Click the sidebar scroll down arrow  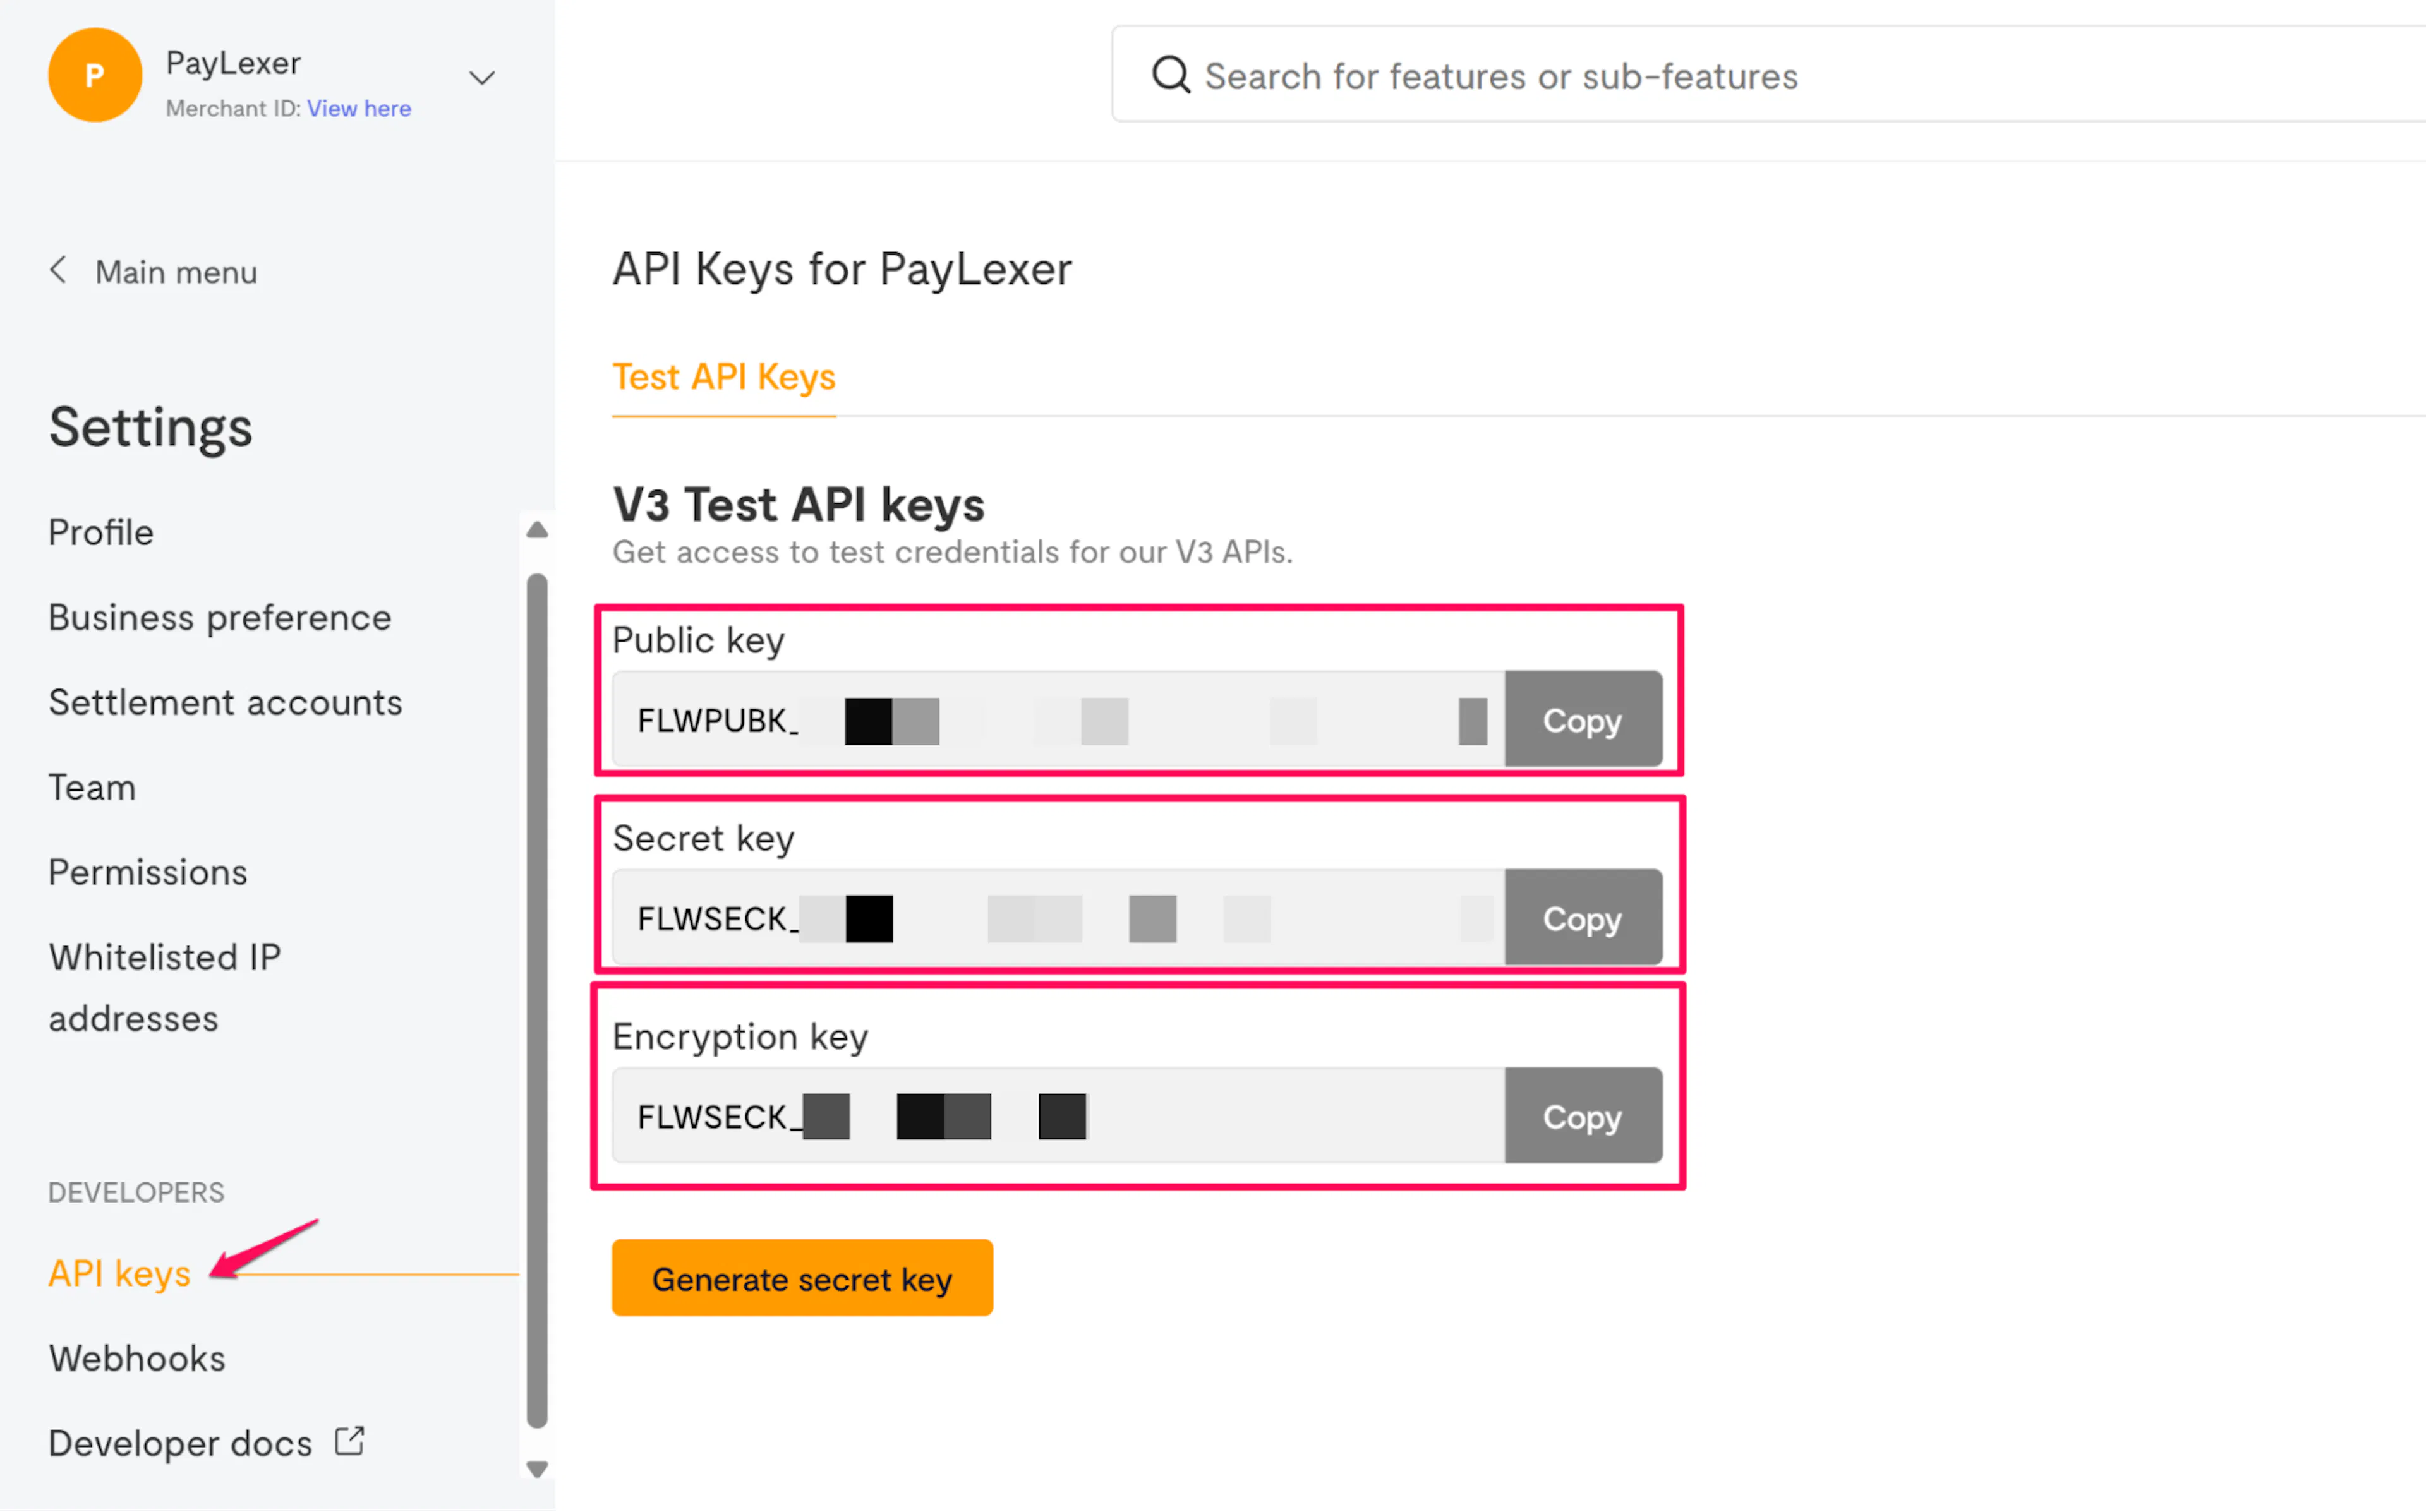pyautogui.click(x=537, y=1469)
